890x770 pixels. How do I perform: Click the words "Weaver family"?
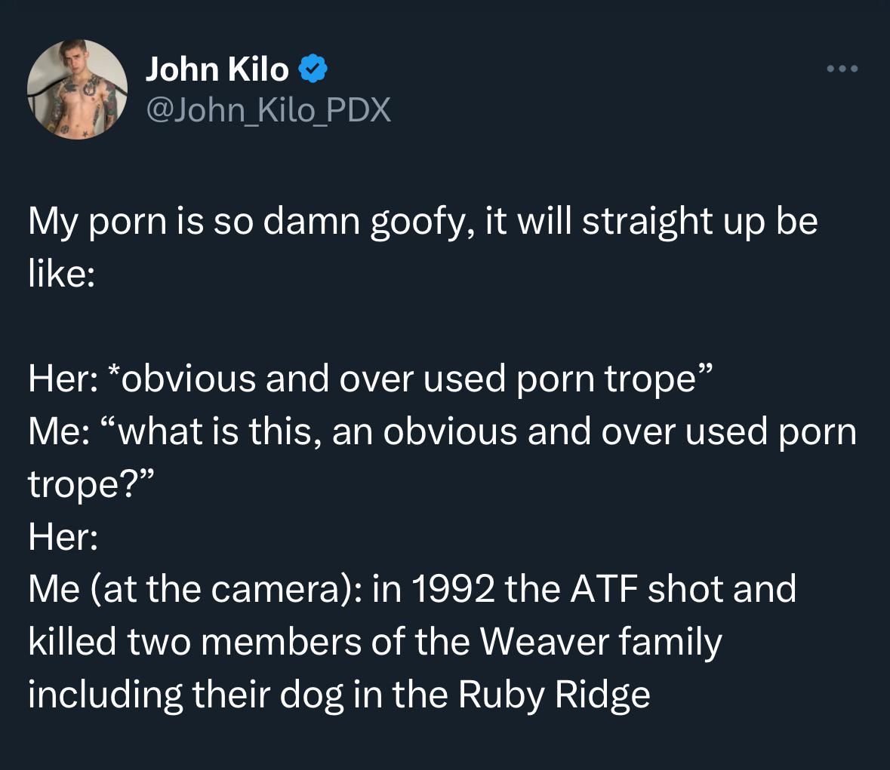tap(601, 642)
